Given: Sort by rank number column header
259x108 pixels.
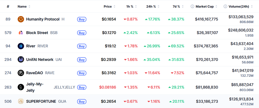Looking at the screenshot, I should [8, 6].
